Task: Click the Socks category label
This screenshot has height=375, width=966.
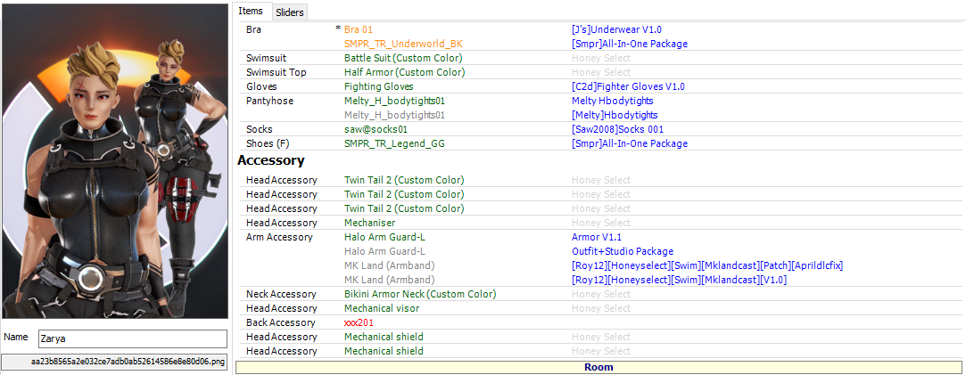Action: coord(258,129)
